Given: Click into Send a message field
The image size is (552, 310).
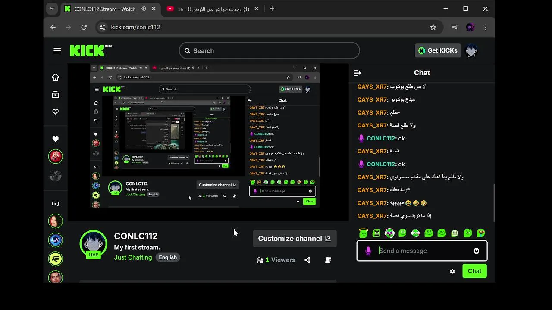Looking at the screenshot, I should point(423,251).
